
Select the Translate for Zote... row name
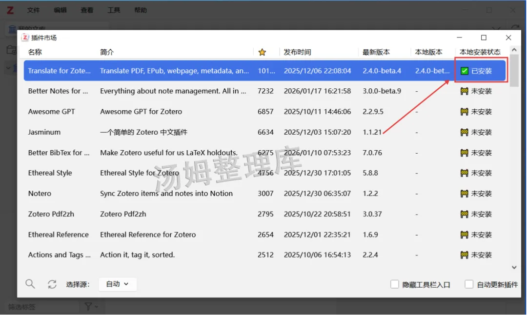pyautogui.click(x=59, y=71)
